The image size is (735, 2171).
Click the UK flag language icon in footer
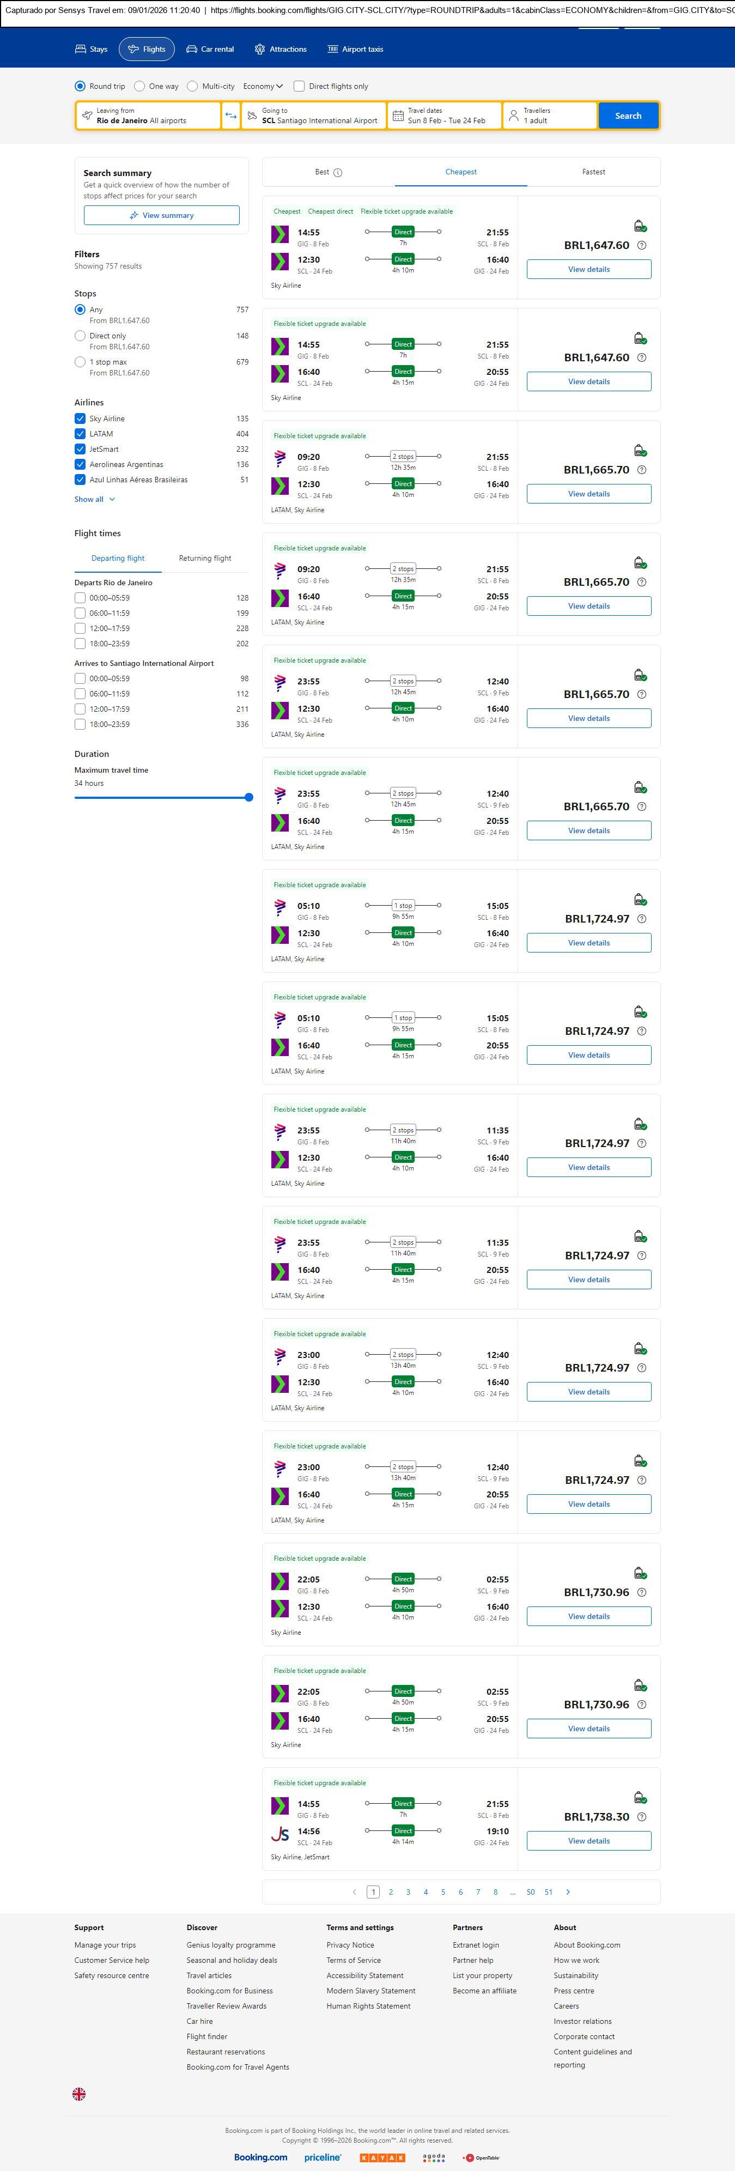coord(79,2094)
